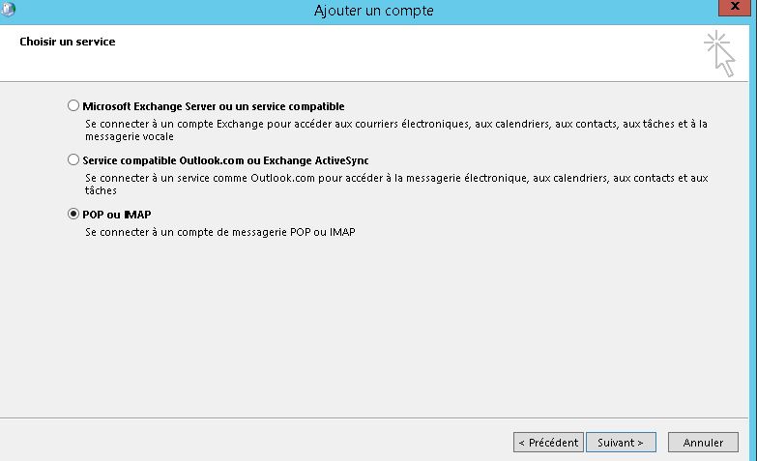757x461 pixels.
Task: Click the tâches text under Outlook.com option
Action: pyautogui.click(x=101, y=190)
